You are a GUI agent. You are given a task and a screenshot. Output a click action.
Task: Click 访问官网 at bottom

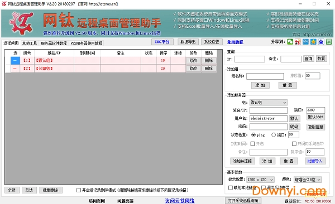pyautogui.click(x=97, y=201)
